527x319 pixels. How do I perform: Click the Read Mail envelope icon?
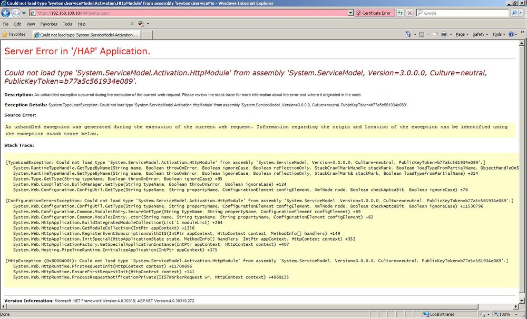click(435, 34)
